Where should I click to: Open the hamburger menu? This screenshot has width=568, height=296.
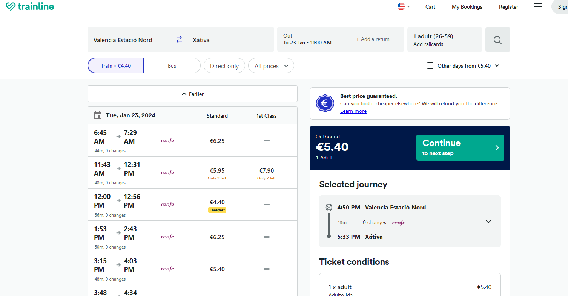(537, 6)
